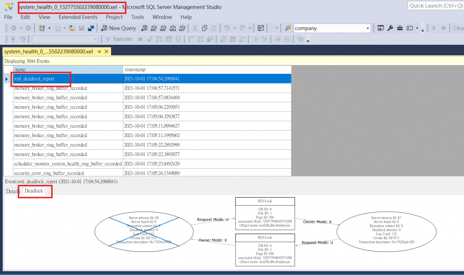Expand the New Project dropdown arrow
The width and height of the screenshot is (464, 275).
click(49, 28)
